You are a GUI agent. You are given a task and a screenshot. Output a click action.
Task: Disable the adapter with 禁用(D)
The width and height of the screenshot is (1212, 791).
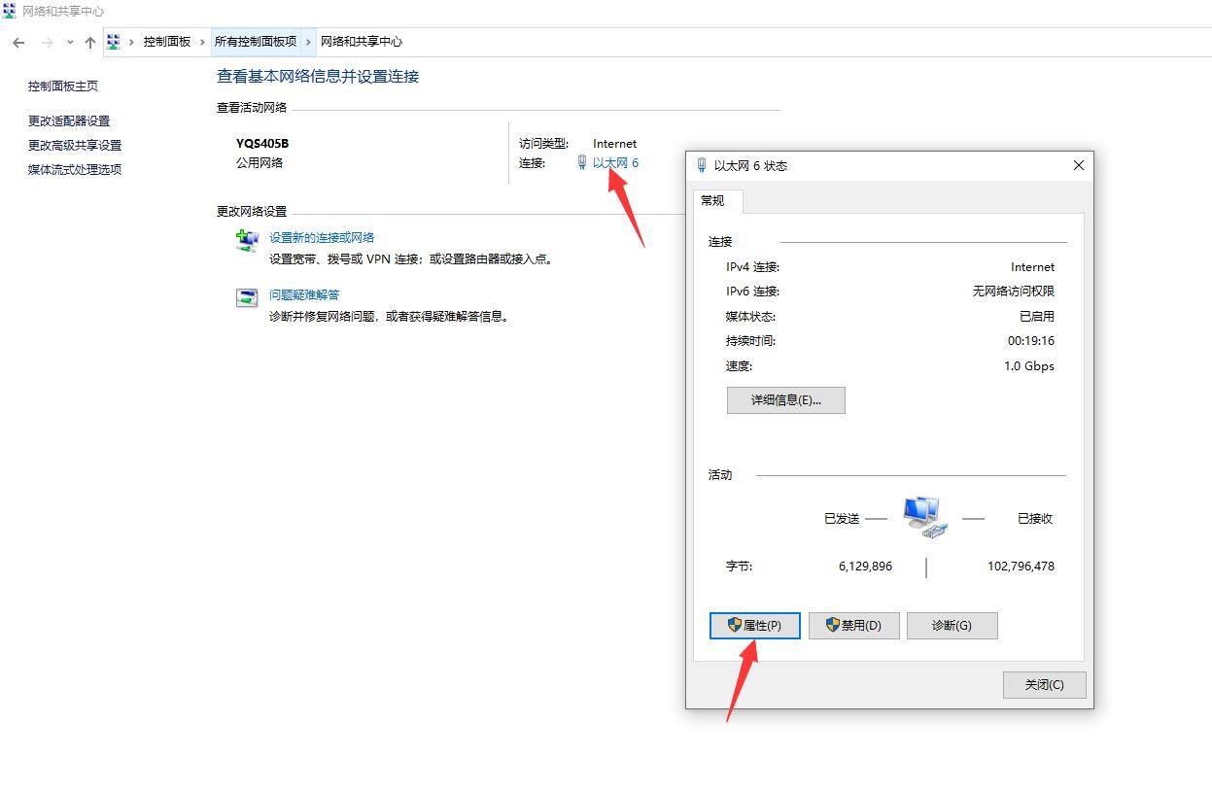pos(853,625)
